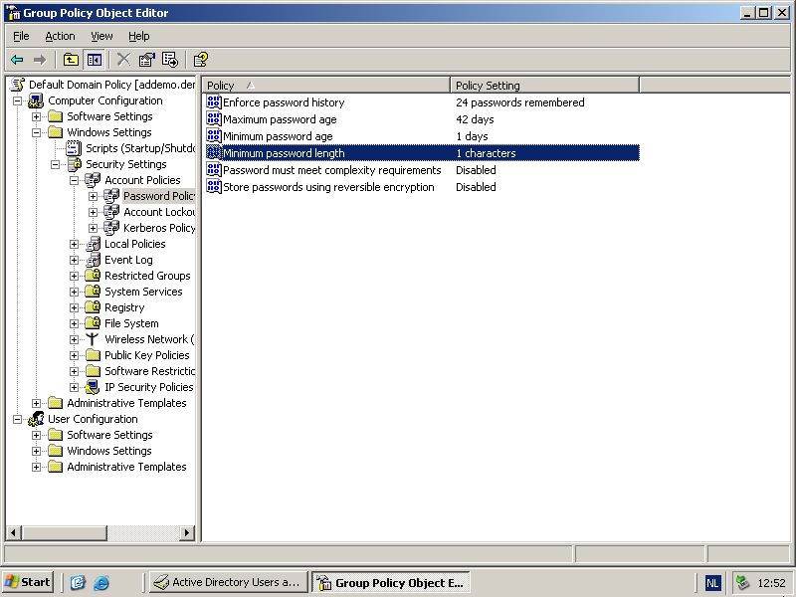Collapse the Security Settings node

[56, 164]
